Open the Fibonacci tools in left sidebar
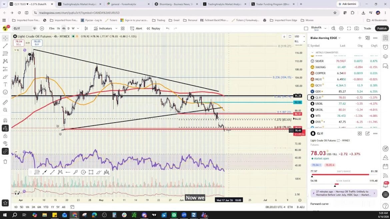The width and height of the screenshot is (390, 219). [5, 53]
